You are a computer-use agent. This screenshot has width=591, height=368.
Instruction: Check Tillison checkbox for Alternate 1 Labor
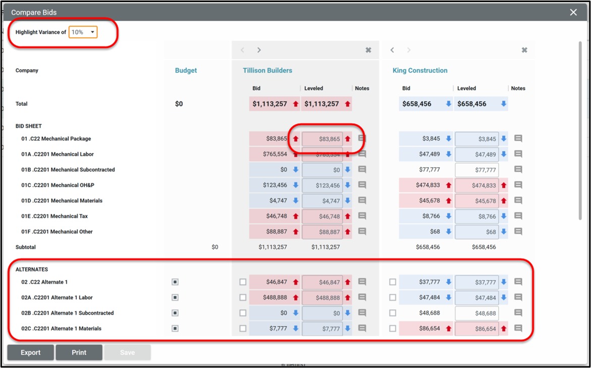point(243,298)
